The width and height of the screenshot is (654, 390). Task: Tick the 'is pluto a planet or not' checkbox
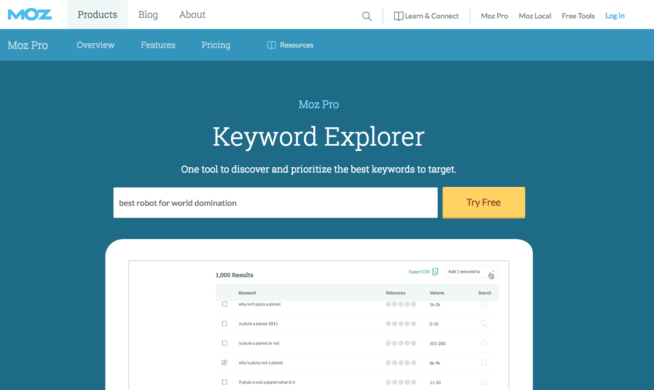(225, 344)
